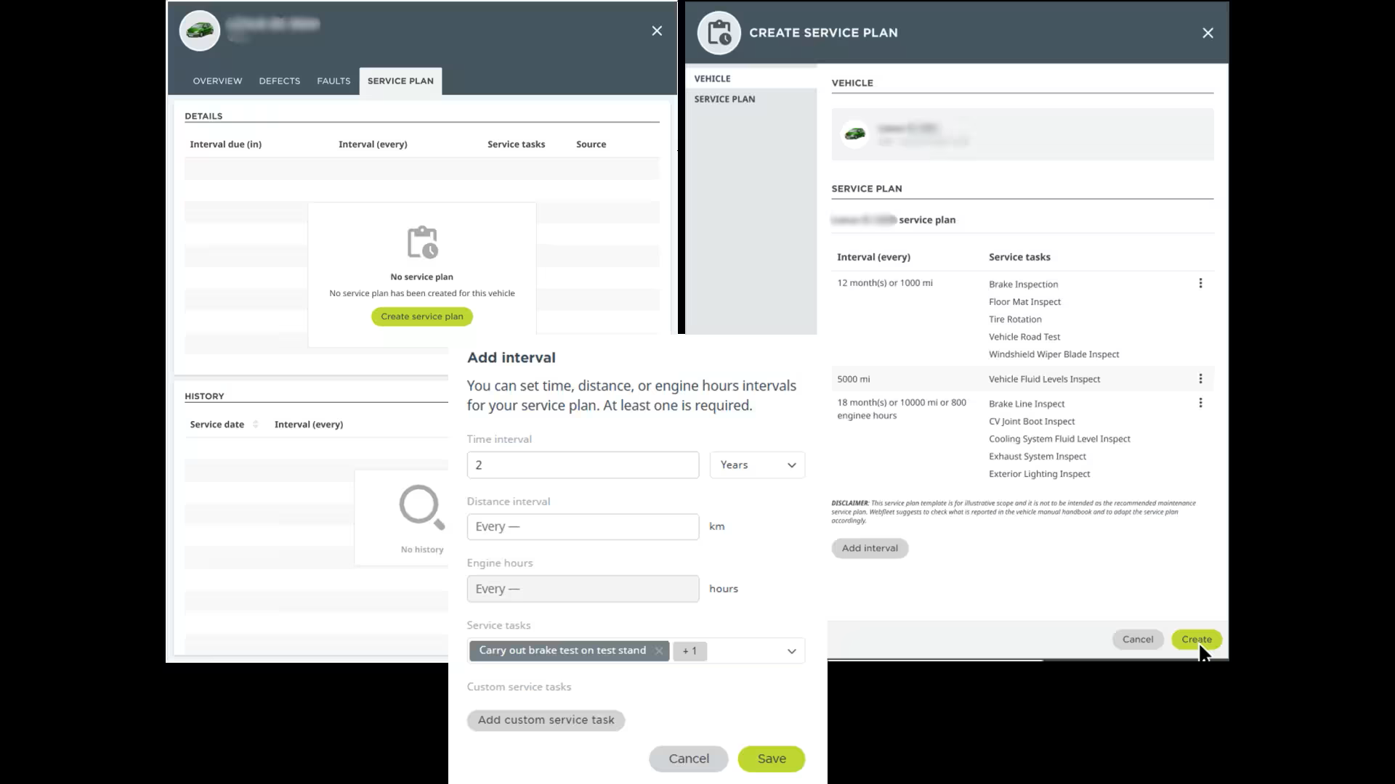Open the Faults tab
Image resolution: width=1395 pixels, height=784 pixels.
(x=333, y=81)
